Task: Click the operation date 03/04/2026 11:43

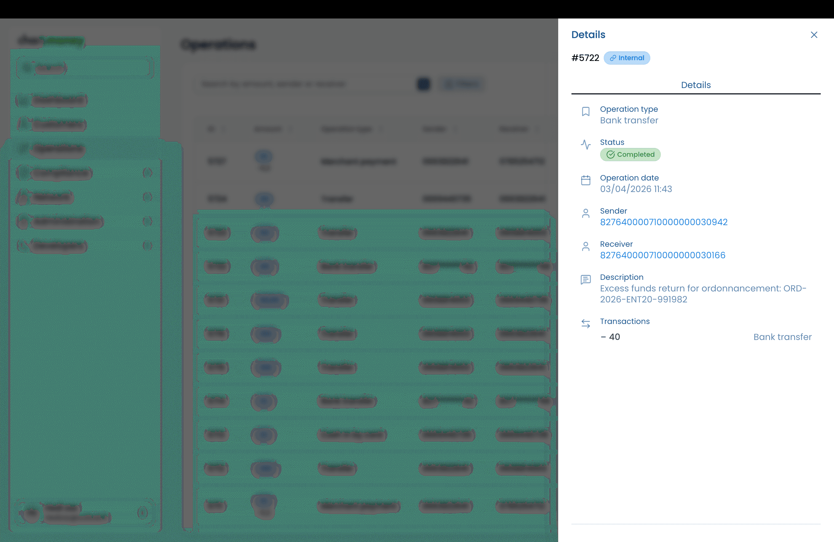Action: tap(636, 189)
